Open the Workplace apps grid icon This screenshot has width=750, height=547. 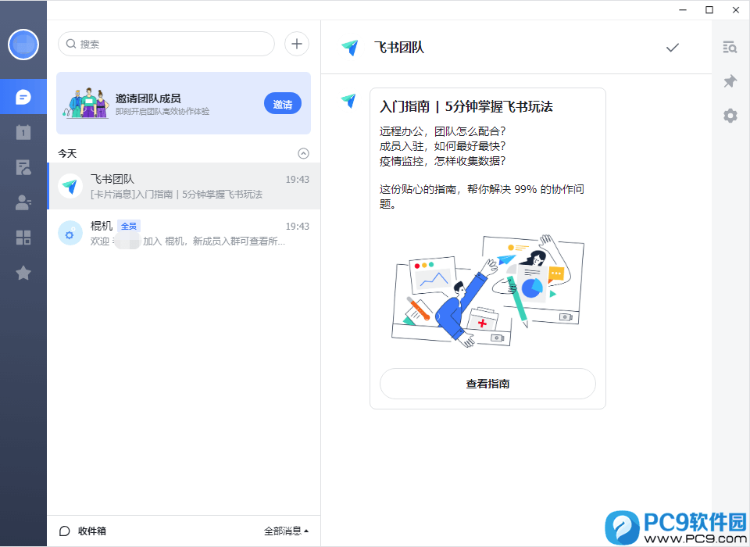(x=23, y=238)
